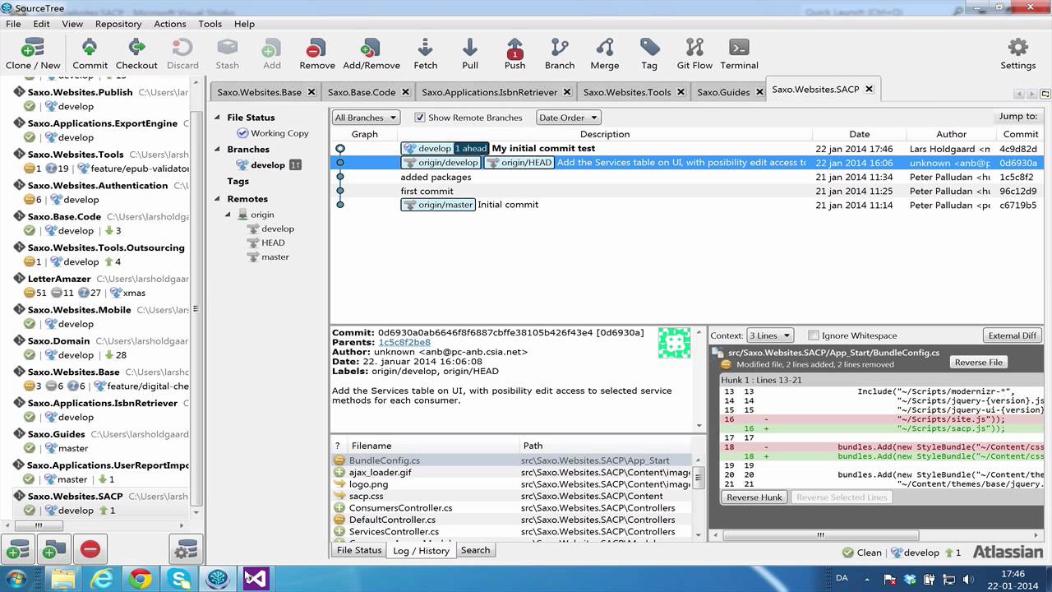Open Git Flow from toolbar
This screenshot has height=592, width=1052.
[694, 53]
